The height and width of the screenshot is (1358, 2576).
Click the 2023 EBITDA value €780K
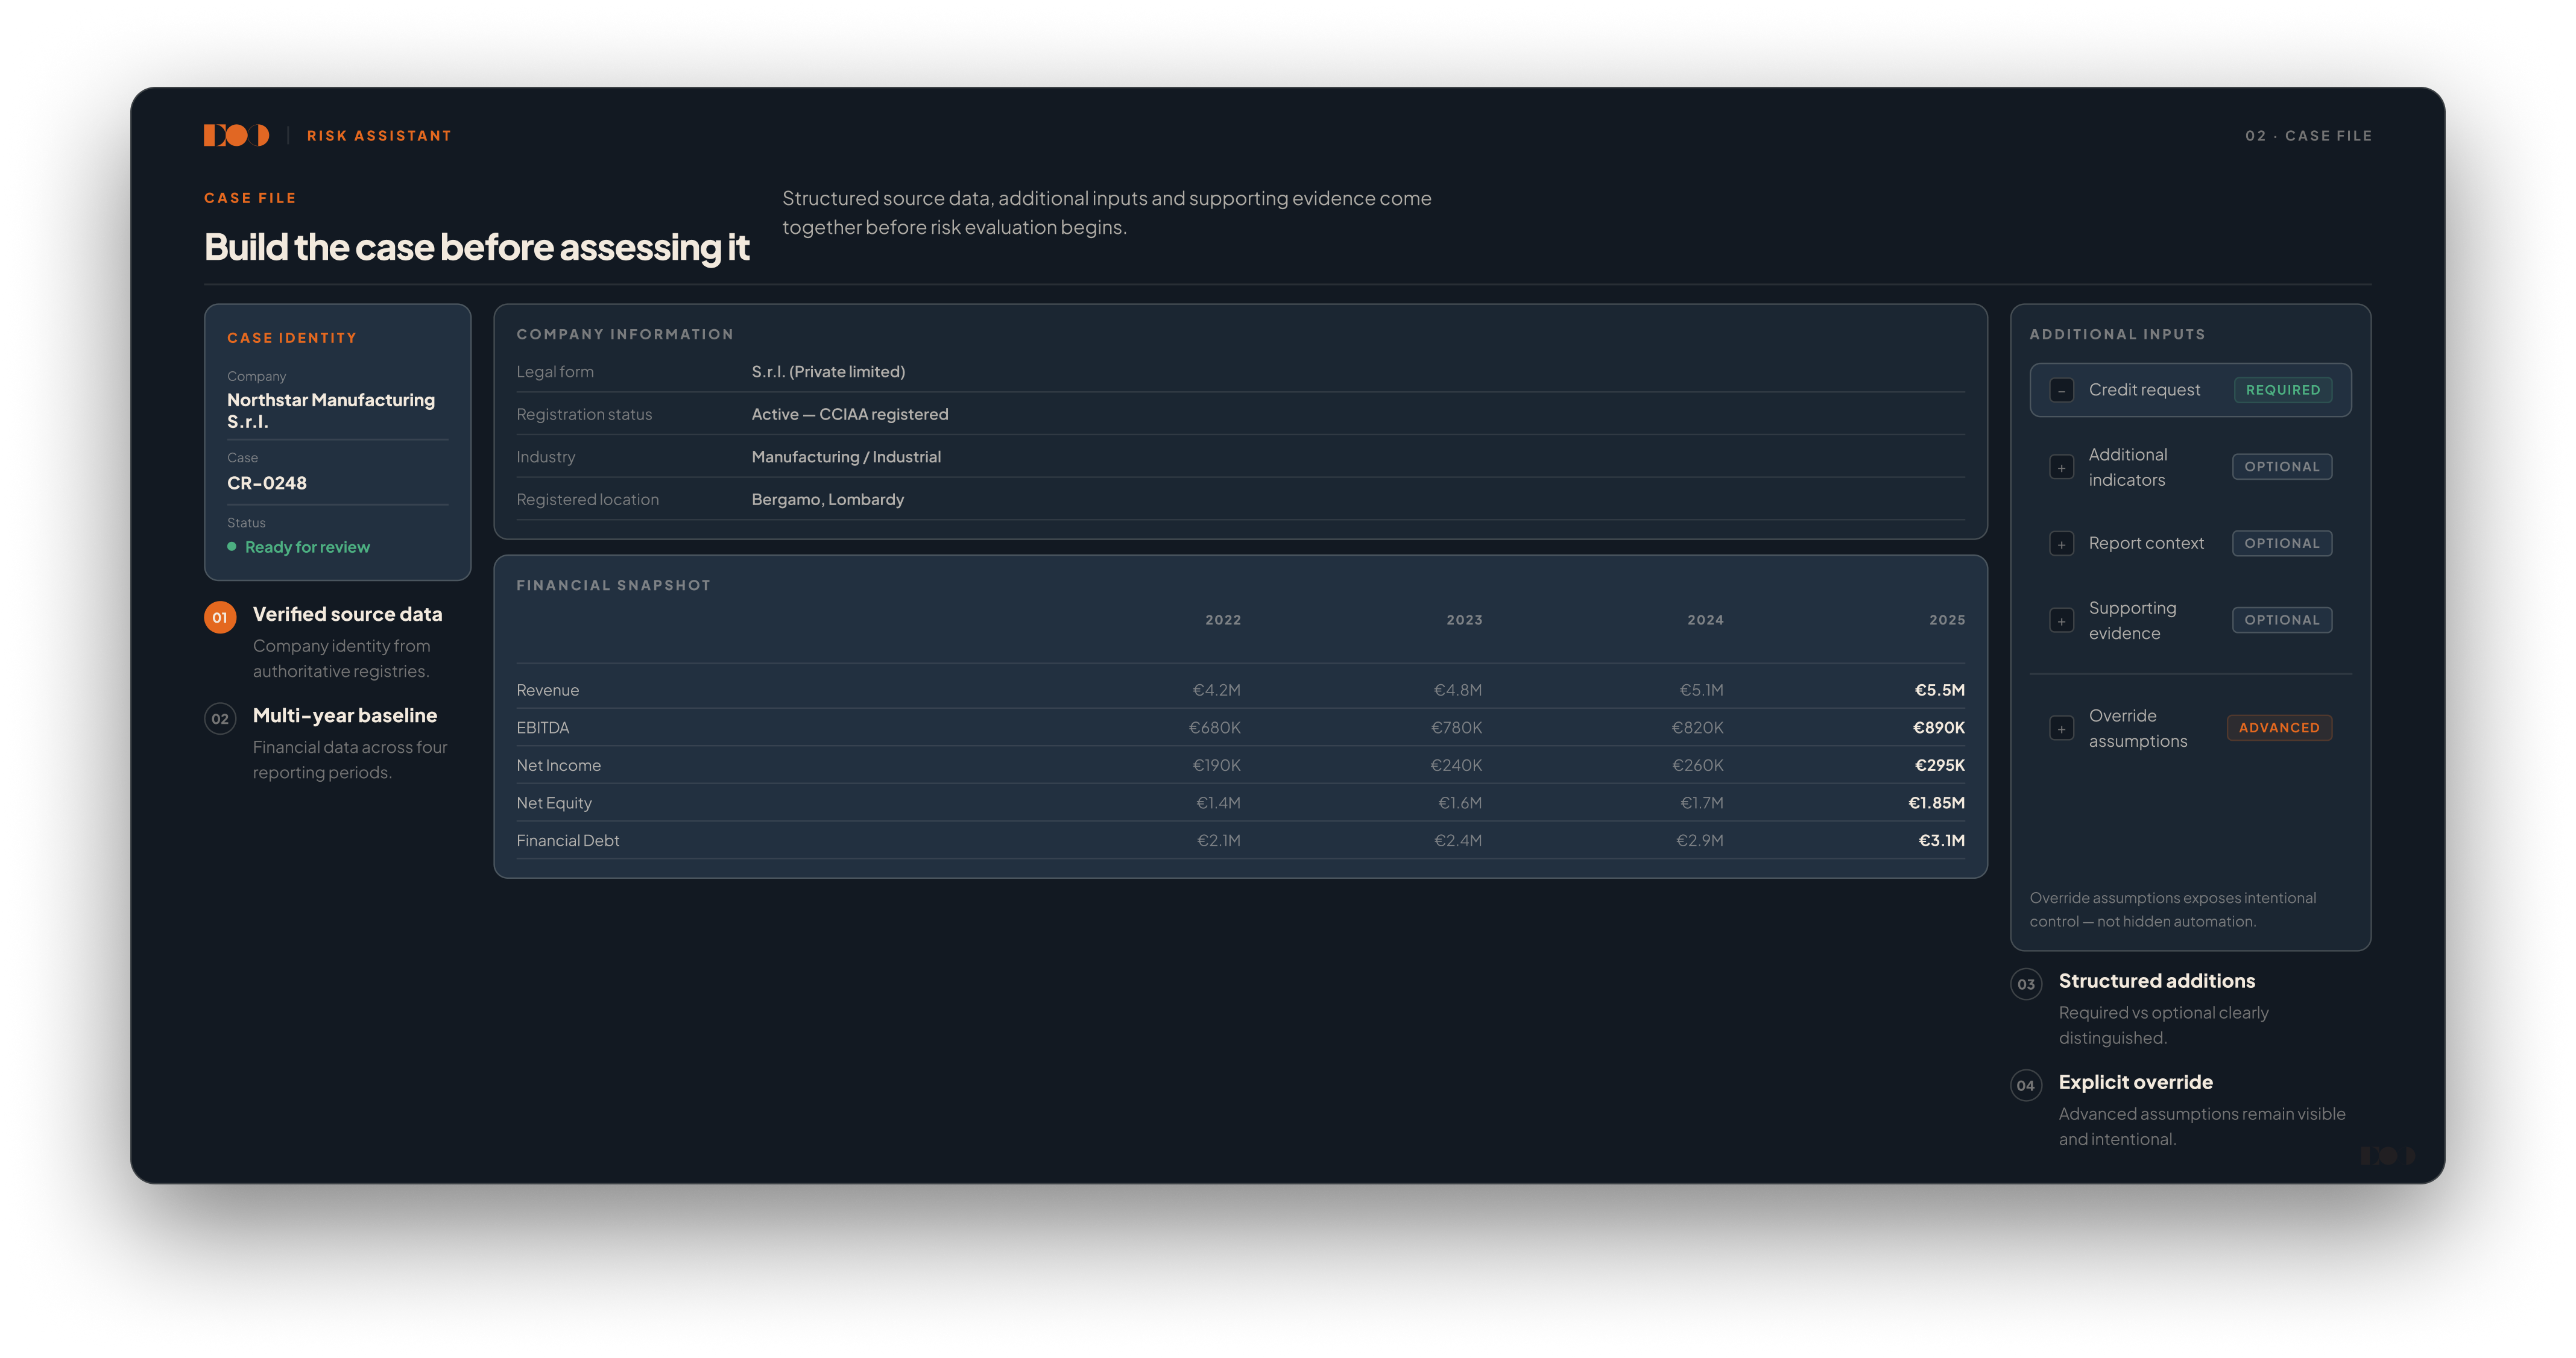click(x=1456, y=728)
